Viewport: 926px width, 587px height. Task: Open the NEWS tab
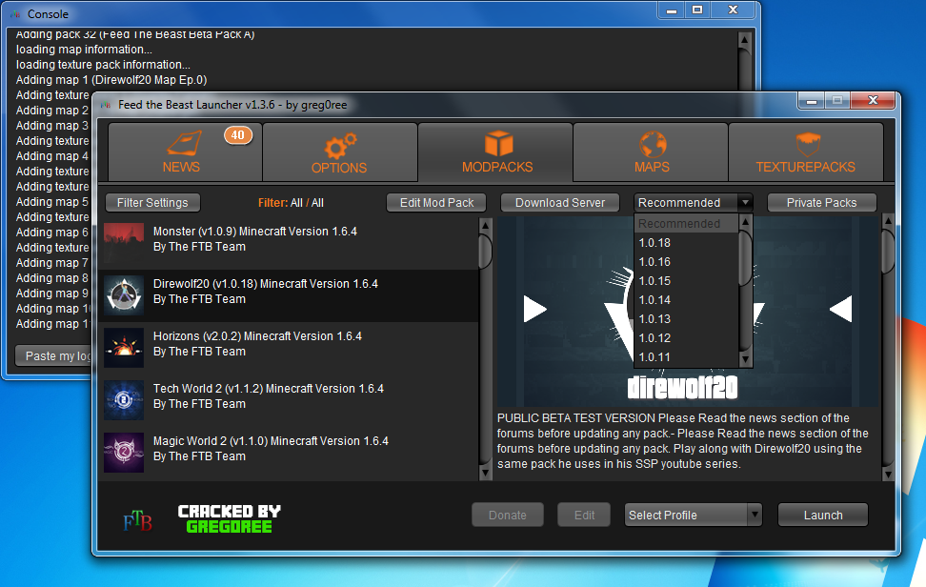(185, 152)
